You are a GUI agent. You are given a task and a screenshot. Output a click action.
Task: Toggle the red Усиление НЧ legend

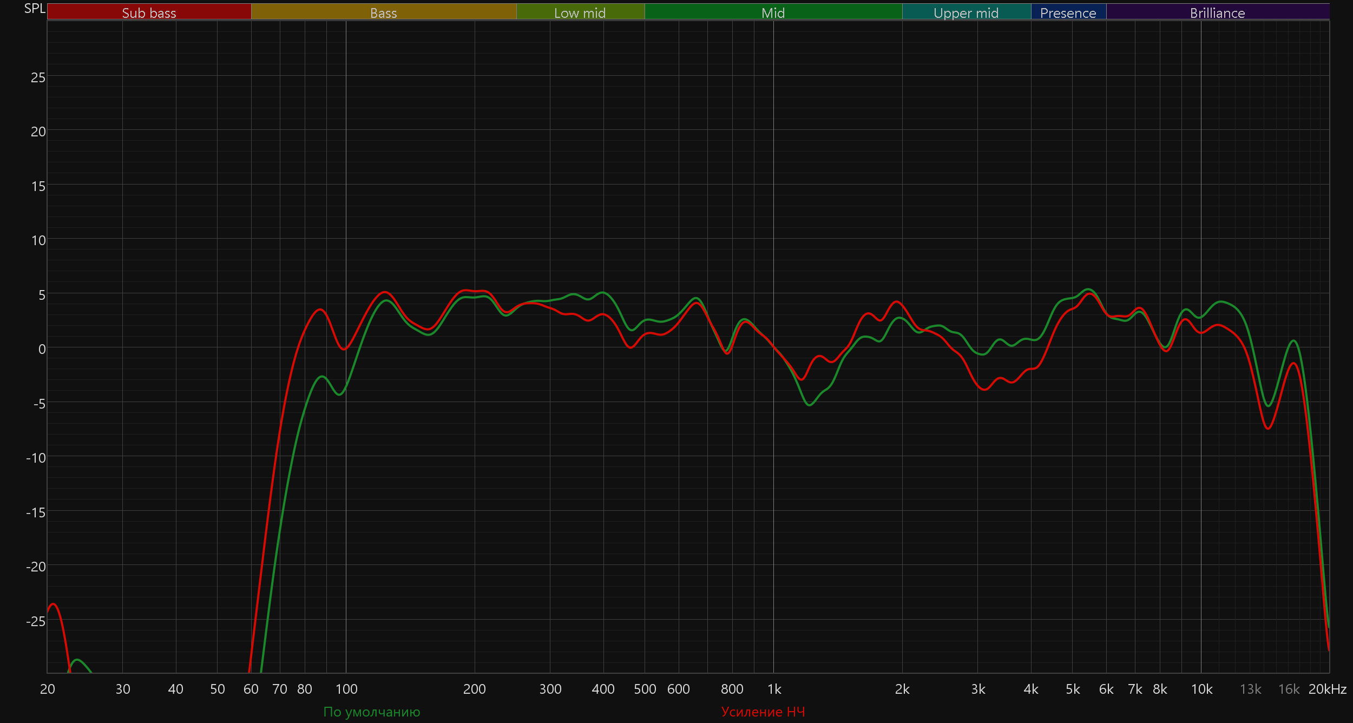pos(763,712)
